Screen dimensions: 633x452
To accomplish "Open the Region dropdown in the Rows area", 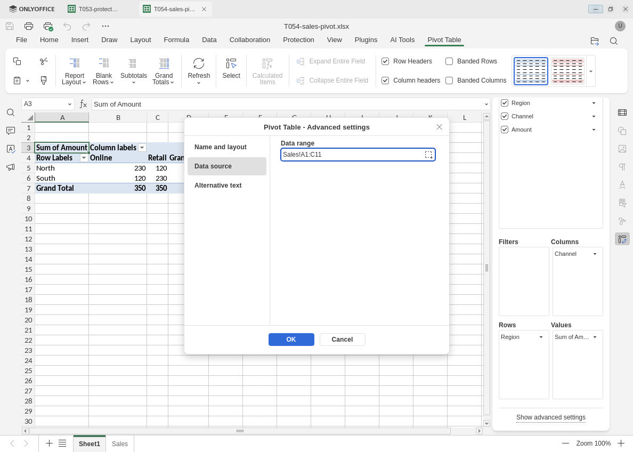I will coord(541,337).
